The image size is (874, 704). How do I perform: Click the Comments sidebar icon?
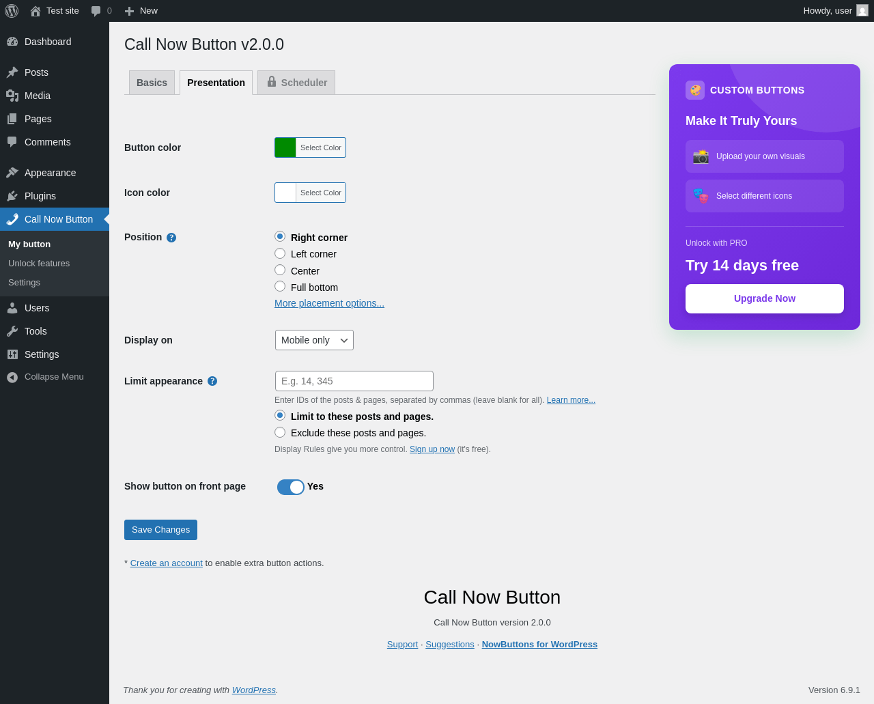[x=12, y=142]
